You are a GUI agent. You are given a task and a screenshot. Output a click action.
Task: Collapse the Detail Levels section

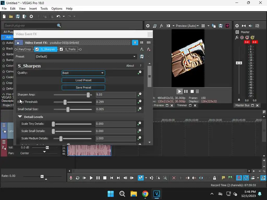20,117
